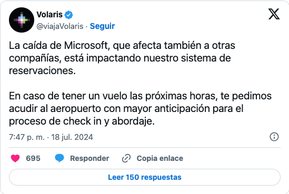Image resolution: width=289 pixels, height=194 pixels.
Task: Open the tweet info circle icon
Action: click(274, 137)
